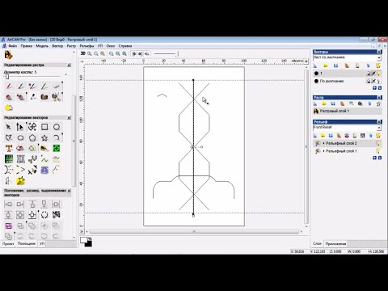
Task: Toggle visibility bulb of Рельефный слой 1
Action: click(378, 151)
